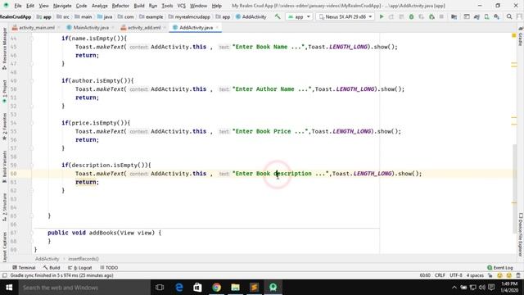Screen dimensions: 524x295
Task: Click the Stop button in toolbar
Action: 441,16
